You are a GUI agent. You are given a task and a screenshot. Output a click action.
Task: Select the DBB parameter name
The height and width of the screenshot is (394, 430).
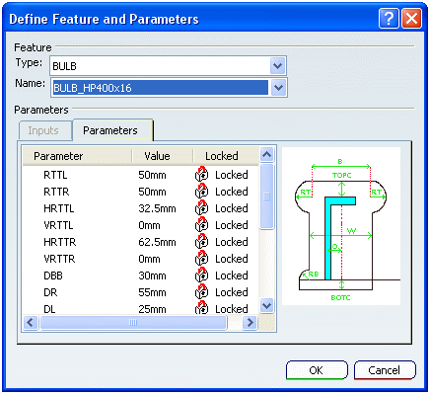coord(53,276)
